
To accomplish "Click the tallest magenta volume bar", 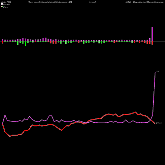I will (x=152, y=34).
